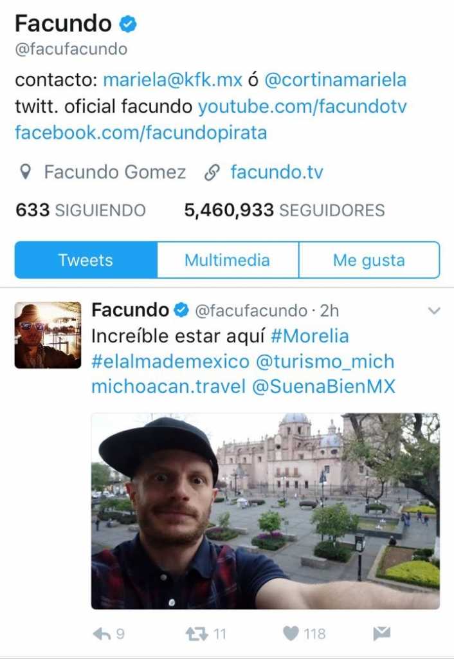Screen dimensions: 454x659
Task: Click the location pin icon beside Facundo Gomez
Action: click(26, 172)
